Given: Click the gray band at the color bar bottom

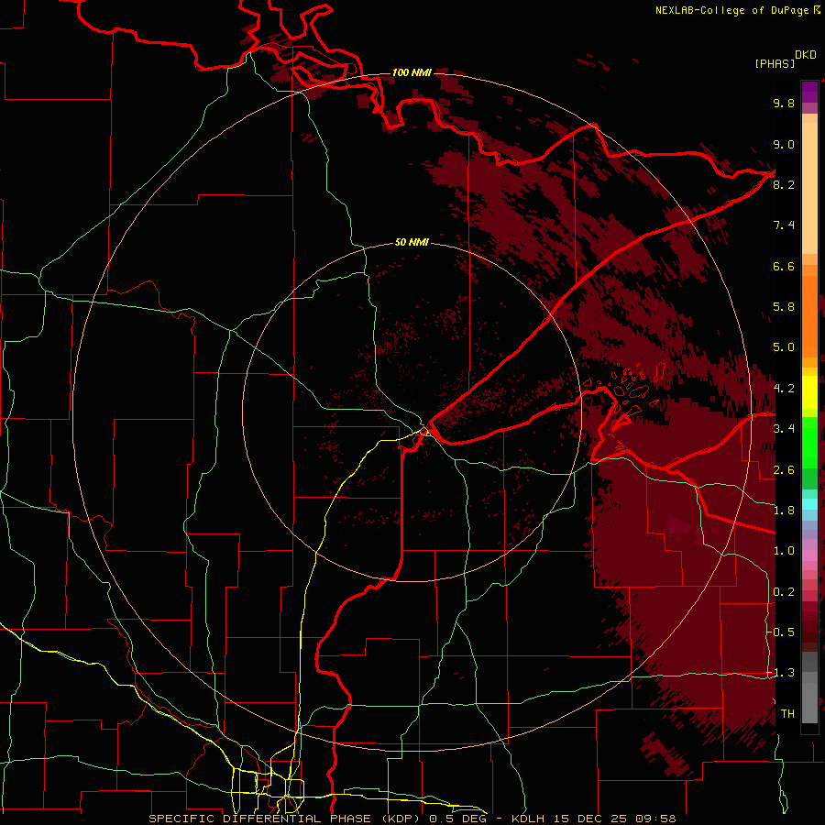Looking at the screenshot, I should click(809, 689).
